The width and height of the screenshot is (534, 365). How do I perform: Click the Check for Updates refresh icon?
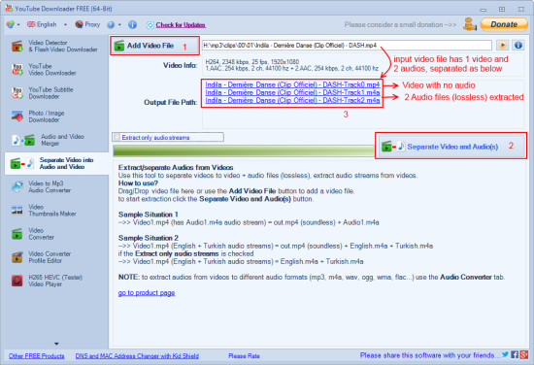(150, 25)
